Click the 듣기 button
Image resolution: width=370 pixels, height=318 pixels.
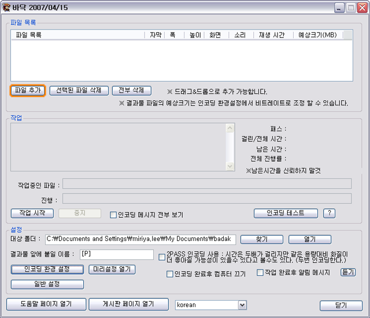(348, 272)
